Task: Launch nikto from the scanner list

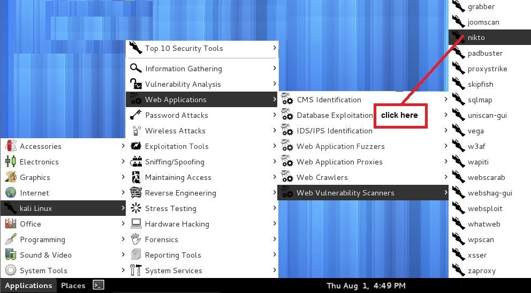Action: (x=490, y=37)
